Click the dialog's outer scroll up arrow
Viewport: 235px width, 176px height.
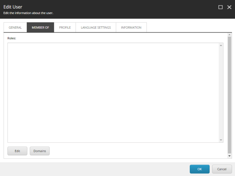(229, 35)
